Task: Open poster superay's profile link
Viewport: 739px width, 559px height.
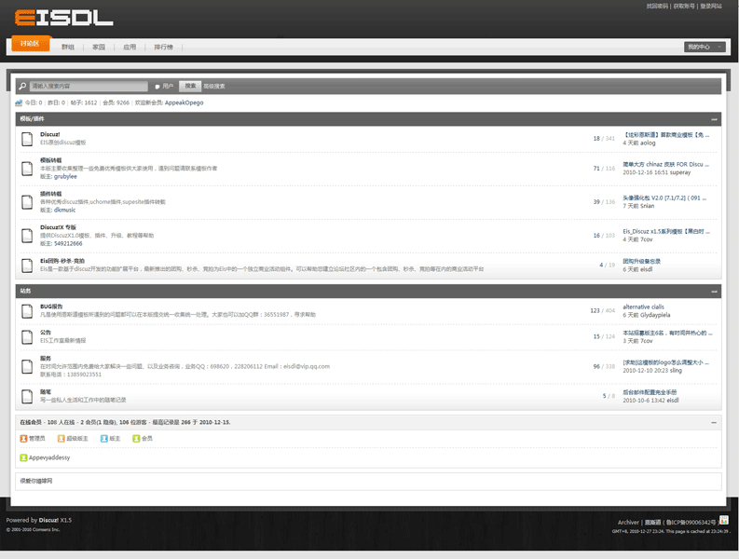Action: tap(680, 172)
